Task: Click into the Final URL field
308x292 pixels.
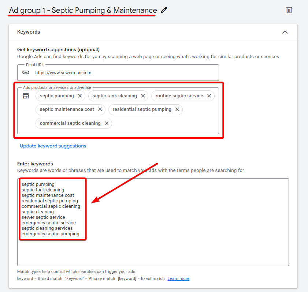Action: (125, 72)
